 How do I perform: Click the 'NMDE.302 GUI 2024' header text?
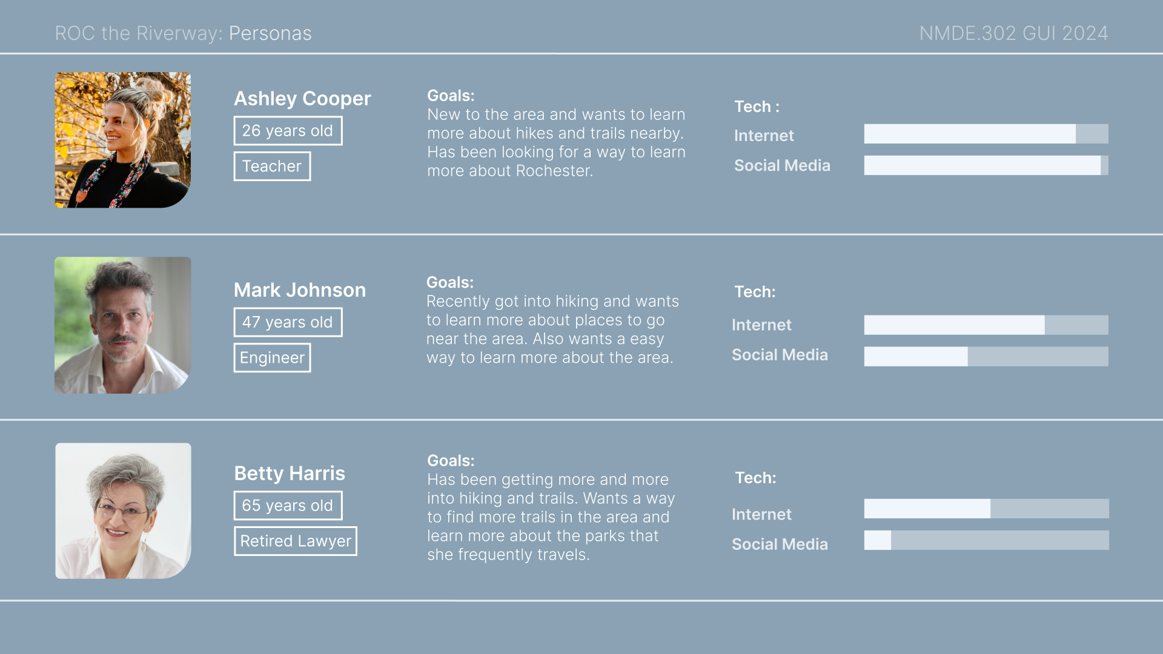coord(1013,33)
